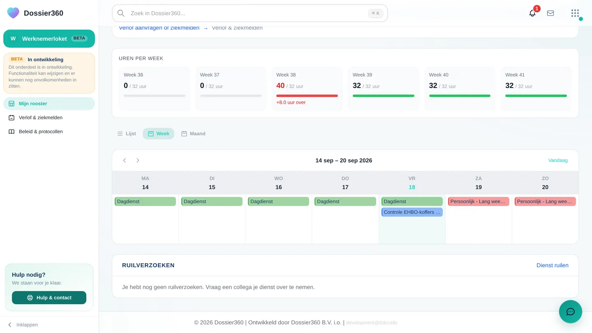The height and width of the screenshot is (333, 592).
Task: Click the red Week 38 progress bar
Action: point(307,96)
